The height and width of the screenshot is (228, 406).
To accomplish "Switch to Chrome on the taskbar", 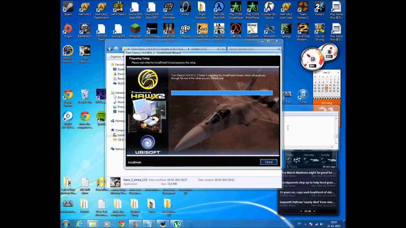I will (121, 224).
